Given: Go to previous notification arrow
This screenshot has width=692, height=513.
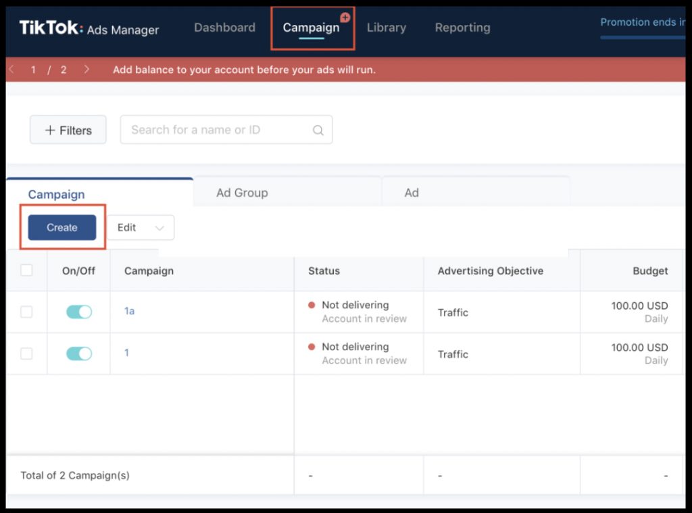Looking at the screenshot, I should pyautogui.click(x=11, y=70).
